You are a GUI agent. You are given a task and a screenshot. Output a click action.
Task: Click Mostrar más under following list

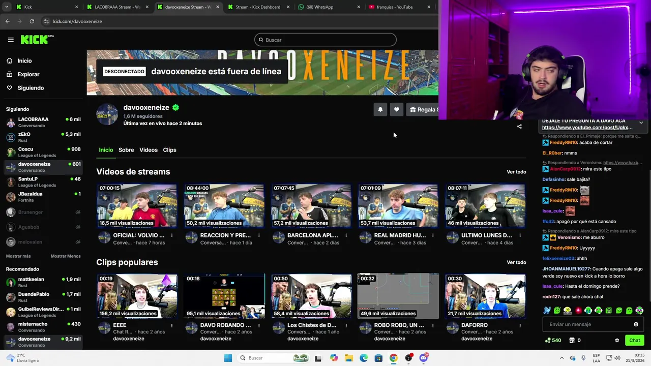pyautogui.click(x=18, y=256)
